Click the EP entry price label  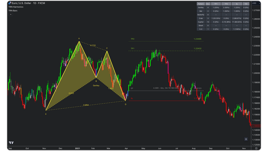(x=132, y=88)
